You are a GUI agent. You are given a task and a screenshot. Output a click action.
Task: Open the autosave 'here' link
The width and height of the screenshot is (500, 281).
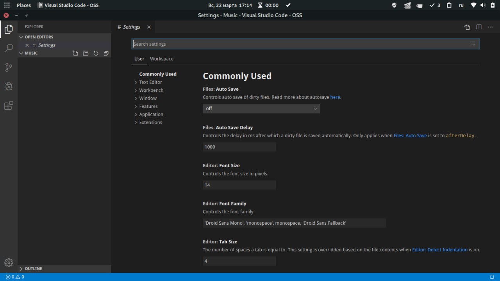[335, 97]
